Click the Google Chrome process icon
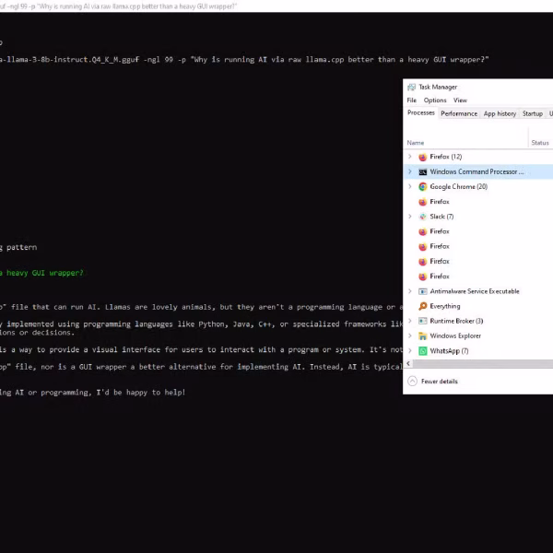The height and width of the screenshot is (553, 553). click(422, 187)
